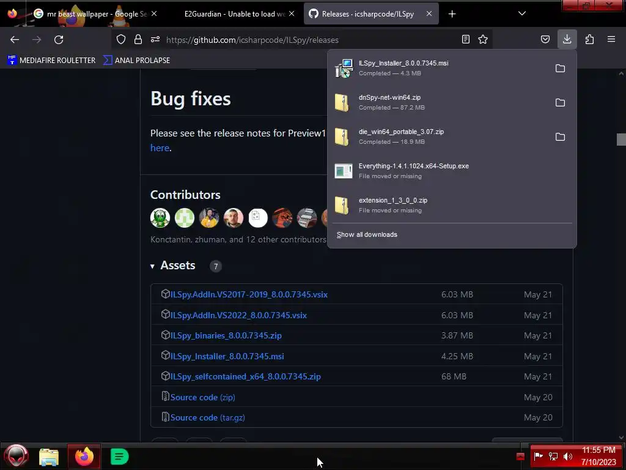Open die_win64_portable_3.07.zip download entry
The image size is (626, 470).
coord(439,136)
